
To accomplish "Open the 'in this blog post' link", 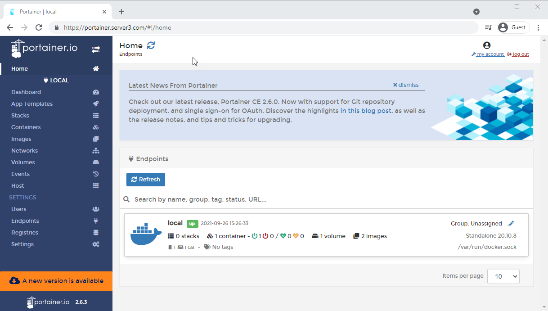I will [x=366, y=111].
